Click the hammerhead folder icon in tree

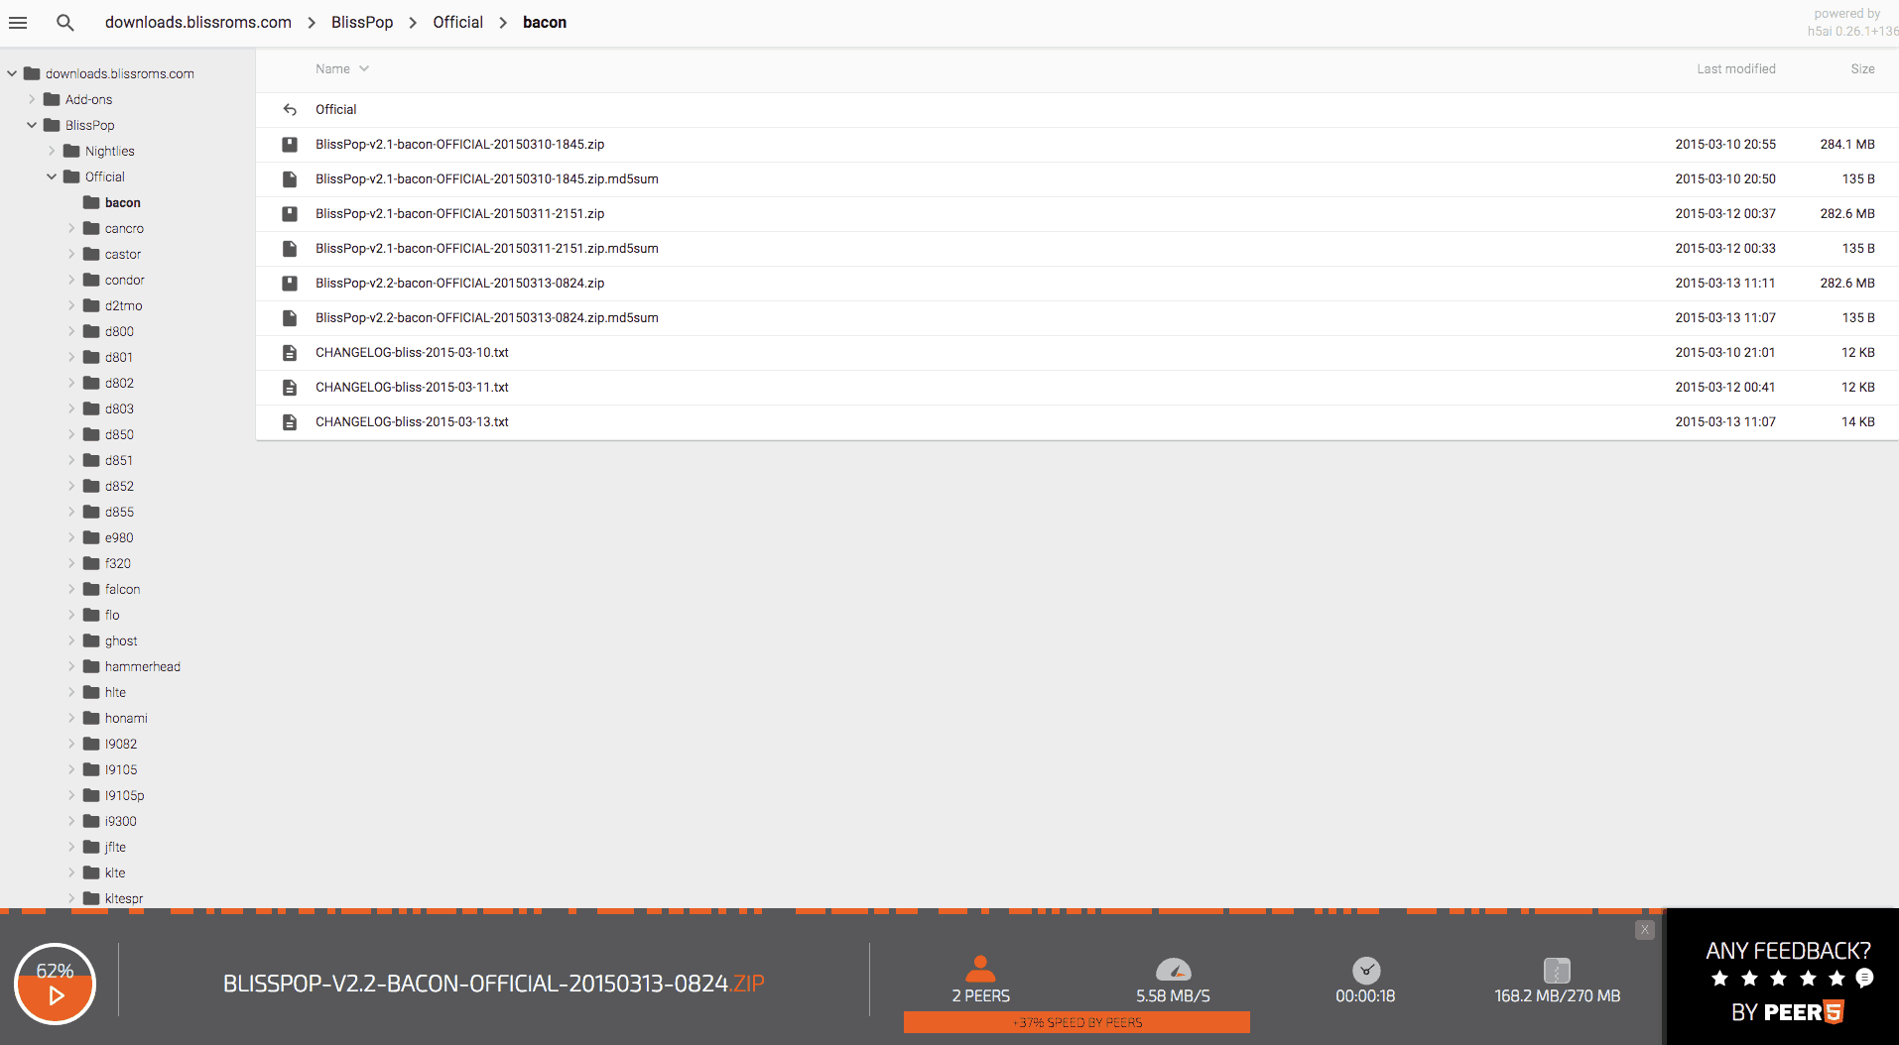point(91,666)
